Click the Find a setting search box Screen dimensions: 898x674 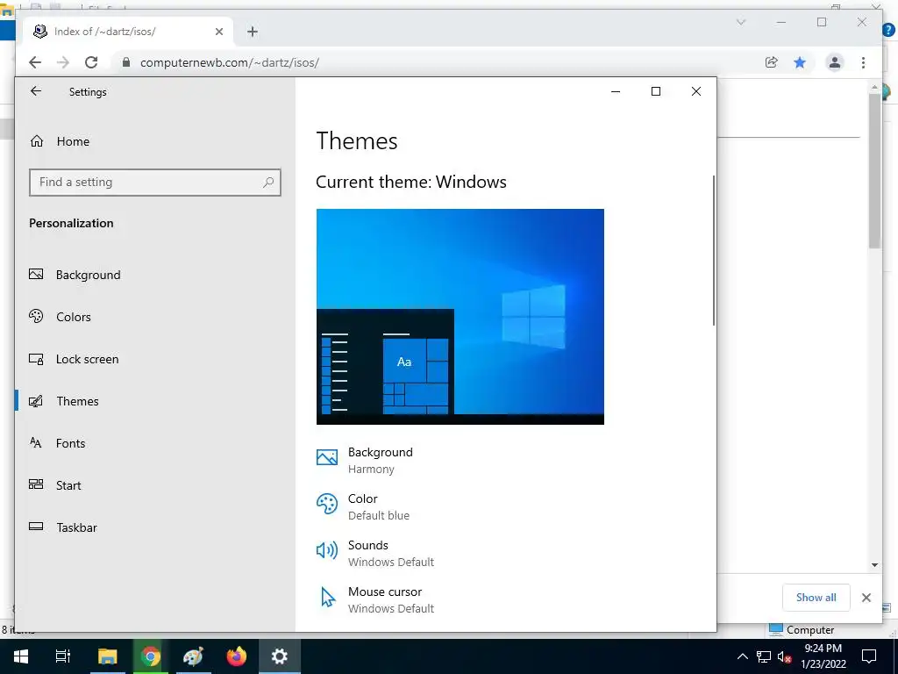coord(154,183)
